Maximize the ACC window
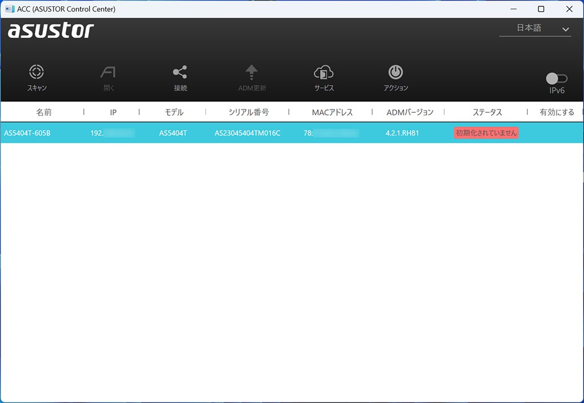 click(541, 9)
